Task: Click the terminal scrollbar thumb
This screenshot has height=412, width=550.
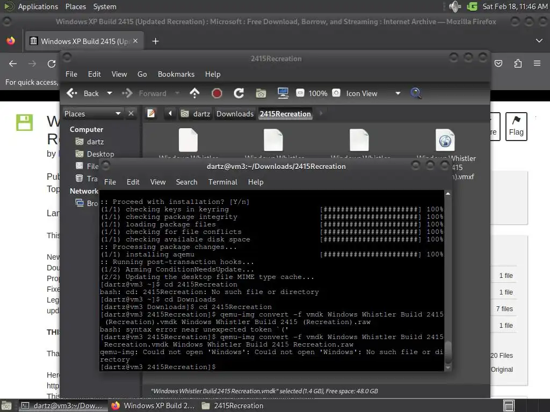Action: (x=447, y=351)
